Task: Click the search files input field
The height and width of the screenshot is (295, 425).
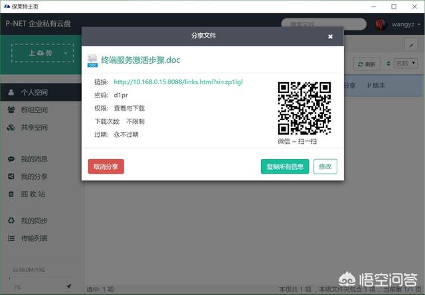Action: (323, 24)
